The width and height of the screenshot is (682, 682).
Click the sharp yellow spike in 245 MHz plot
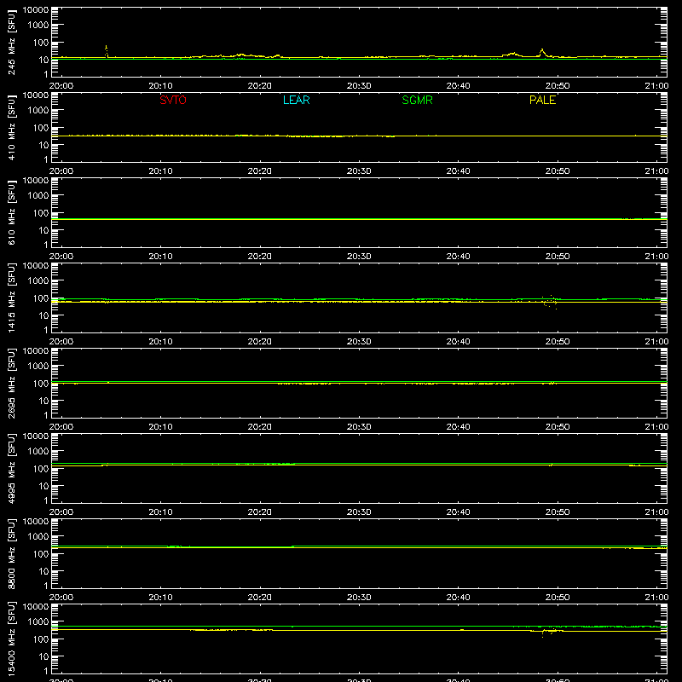click(106, 50)
